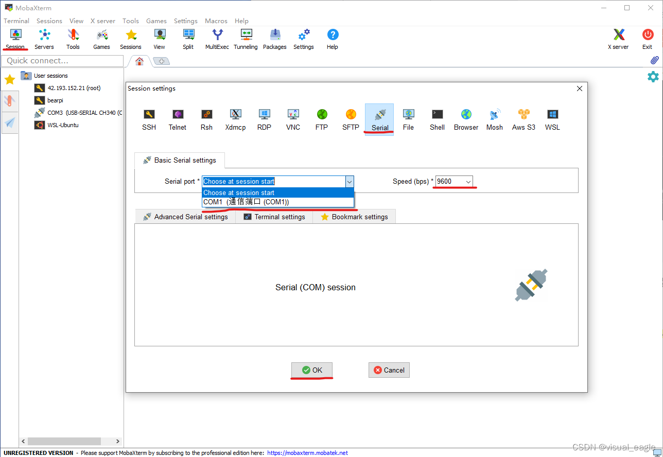Select the FTP session type

coord(322,120)
